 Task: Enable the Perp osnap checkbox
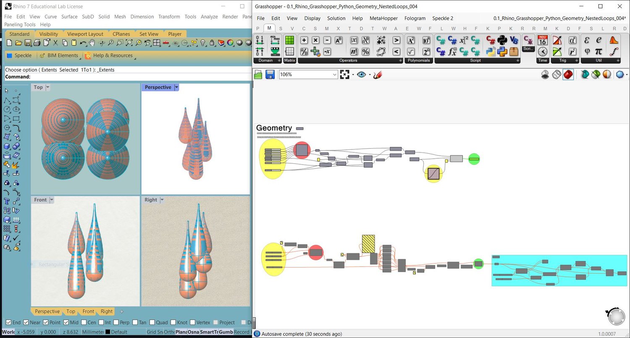click(x=115, y=322)
